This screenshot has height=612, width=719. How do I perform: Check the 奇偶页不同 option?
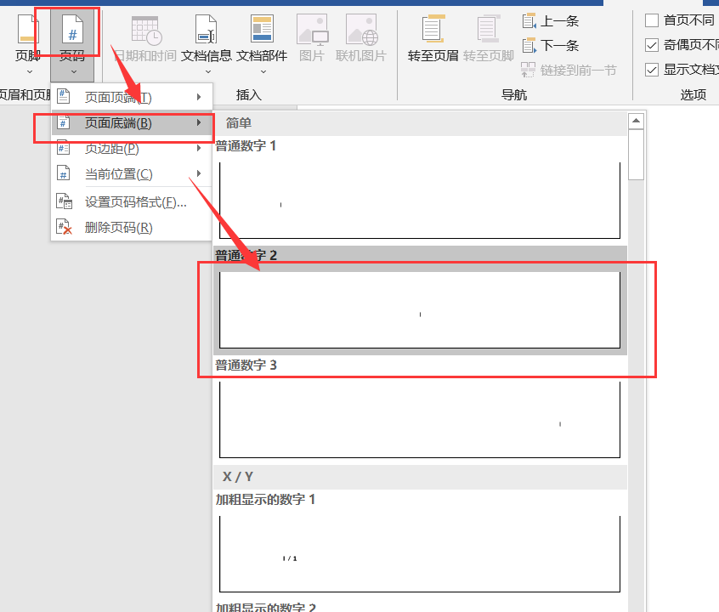[653, 45]
